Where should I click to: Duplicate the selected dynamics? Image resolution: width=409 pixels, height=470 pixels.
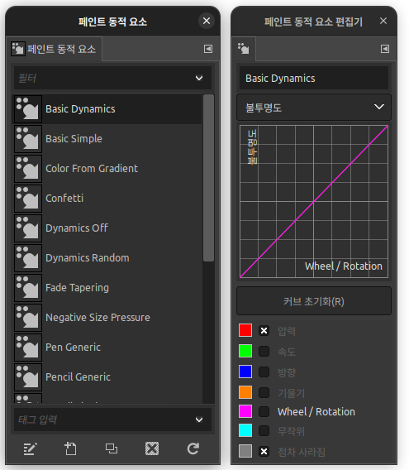pyautogui.click(x=112, y=448)
